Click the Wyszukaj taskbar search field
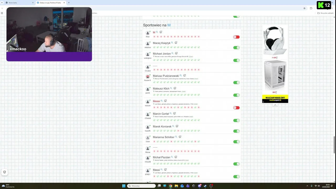 [141, 186]
